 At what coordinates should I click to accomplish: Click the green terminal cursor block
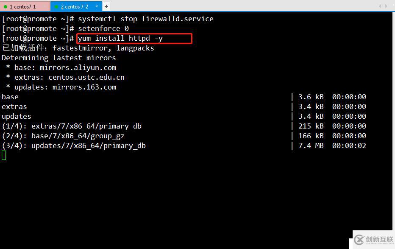point(4,155)
